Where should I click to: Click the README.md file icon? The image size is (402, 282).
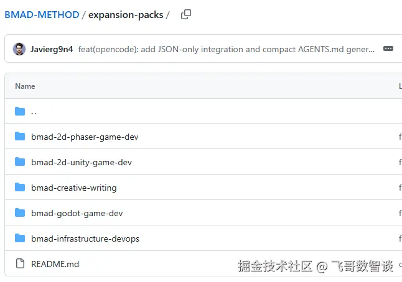click(20, 264)
